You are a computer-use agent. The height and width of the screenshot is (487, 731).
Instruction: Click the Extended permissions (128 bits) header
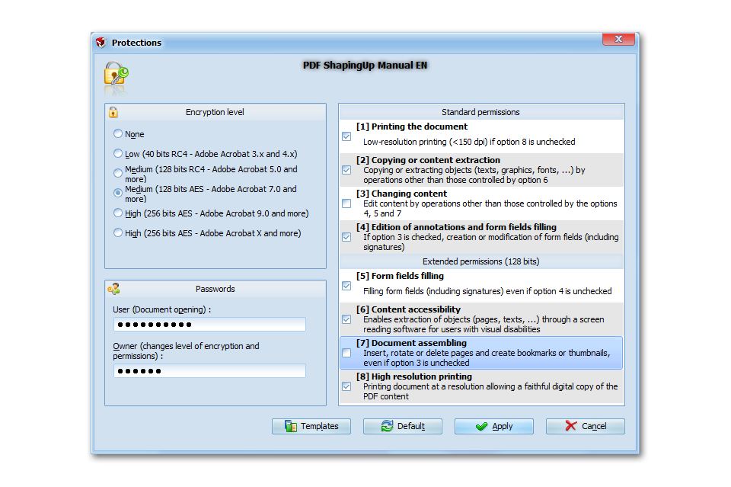point(480,261)
